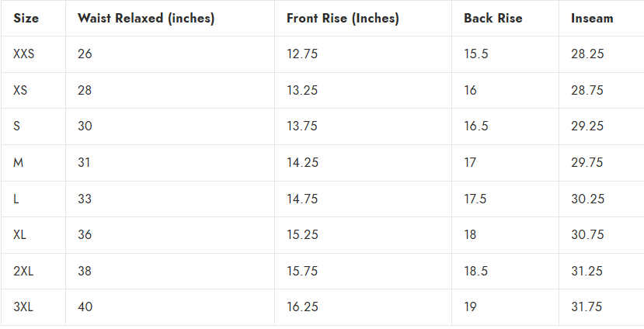Click waist value 26
This screenshot has width=644, height=329.
pos(85,54)
